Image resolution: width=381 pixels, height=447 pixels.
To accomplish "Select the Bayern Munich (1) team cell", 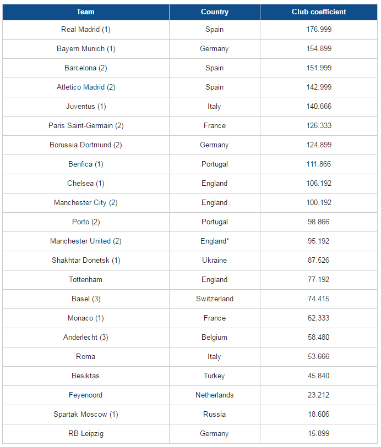I will point(86,48).
